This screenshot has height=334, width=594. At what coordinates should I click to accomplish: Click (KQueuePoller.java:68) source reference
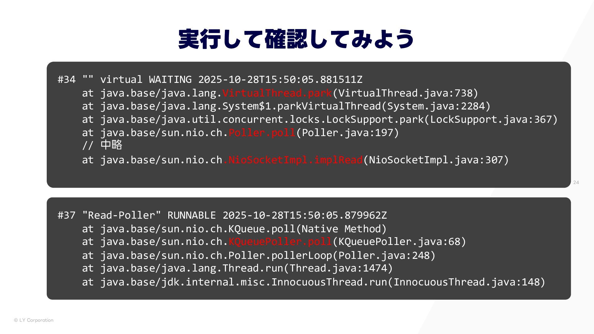click(x=399, y=242)
